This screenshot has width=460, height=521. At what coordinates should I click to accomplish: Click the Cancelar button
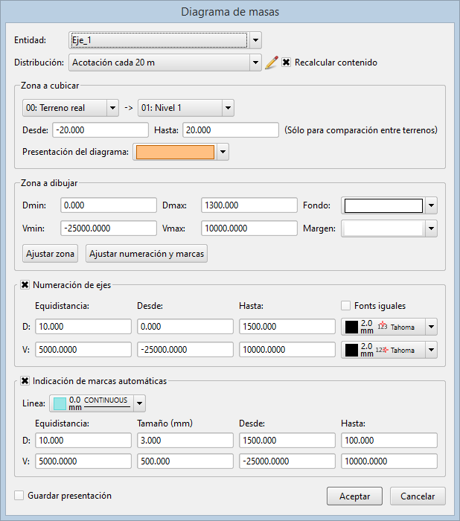tap(418, 496)
